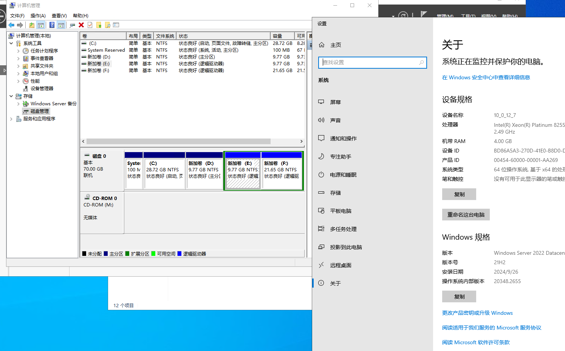Viewport: 565px width, 351px height.
Task: Open Device Manager icon (设备管理器)
Action: pos(26,89)
